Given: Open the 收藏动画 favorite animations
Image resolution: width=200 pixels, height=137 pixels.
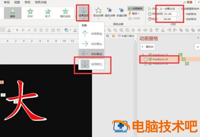Looking at the screenshot, I should pos(122,12).
